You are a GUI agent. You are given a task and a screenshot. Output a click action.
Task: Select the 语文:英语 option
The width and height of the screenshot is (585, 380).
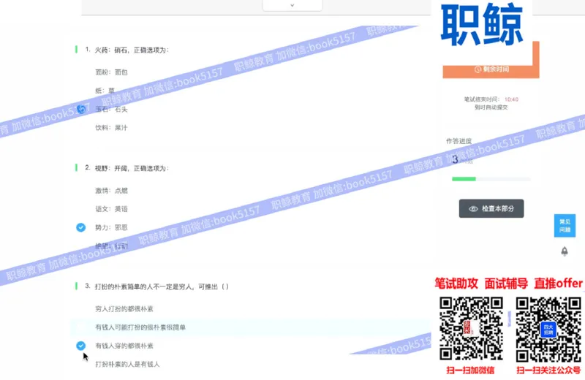pos(111,209)
